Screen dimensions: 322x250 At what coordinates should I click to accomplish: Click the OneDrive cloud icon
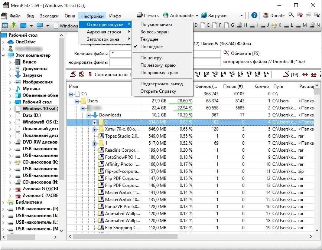click(10, 42)
